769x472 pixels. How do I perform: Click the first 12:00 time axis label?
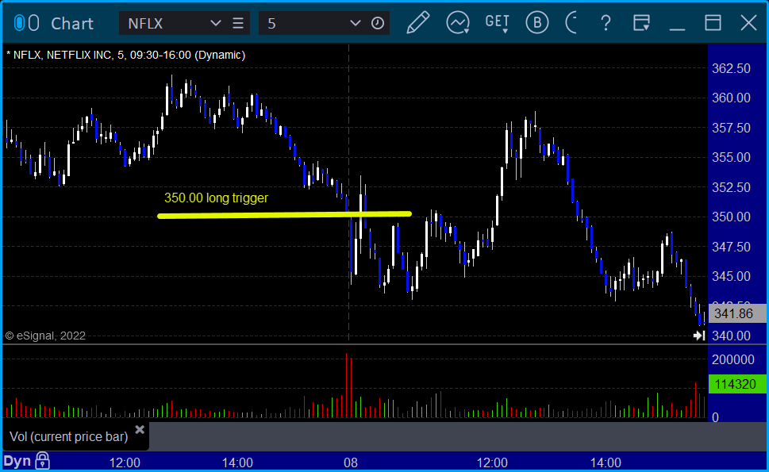(x=125, y=462)
